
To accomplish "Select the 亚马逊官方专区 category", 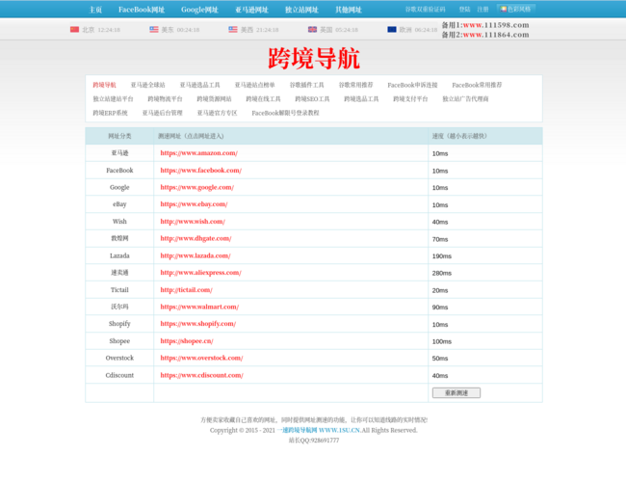I will coord(218,113).
